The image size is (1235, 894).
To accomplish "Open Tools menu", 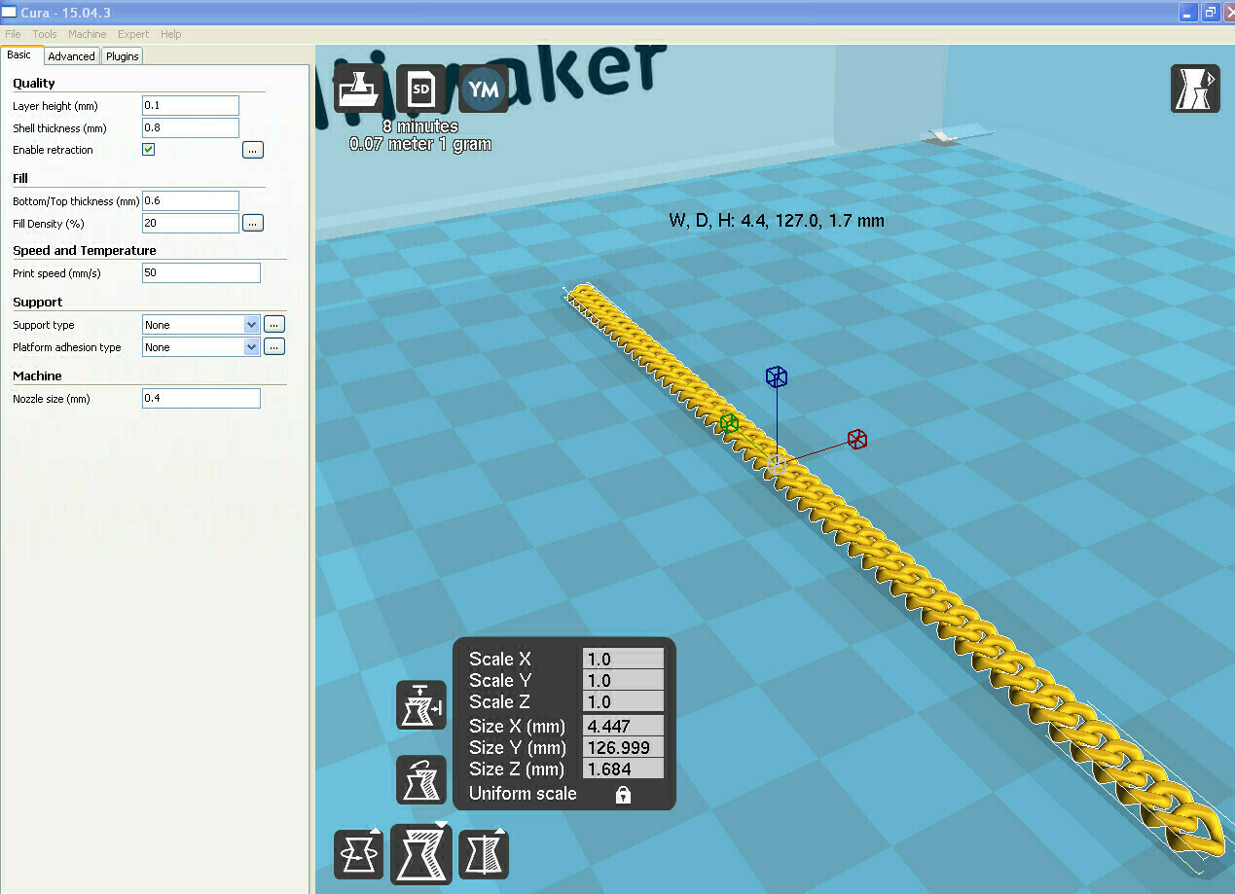I will click(45, 34).
